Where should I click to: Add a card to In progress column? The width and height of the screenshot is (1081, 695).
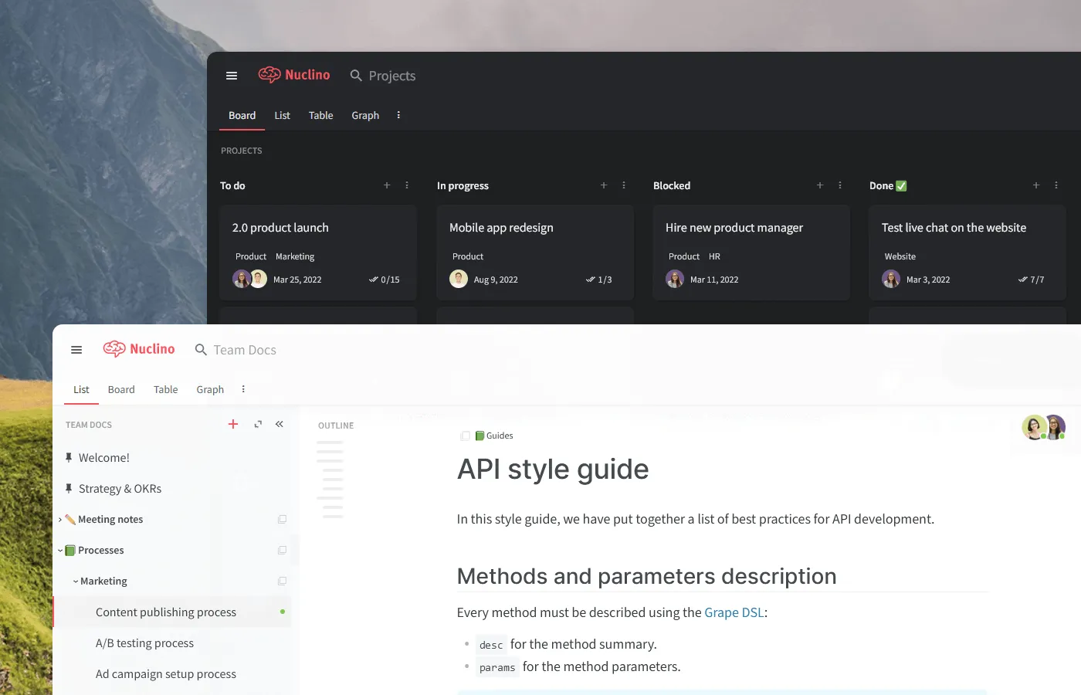604,185
